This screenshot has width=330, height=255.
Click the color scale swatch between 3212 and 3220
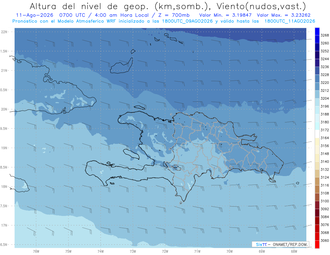(x=317, y=87)
